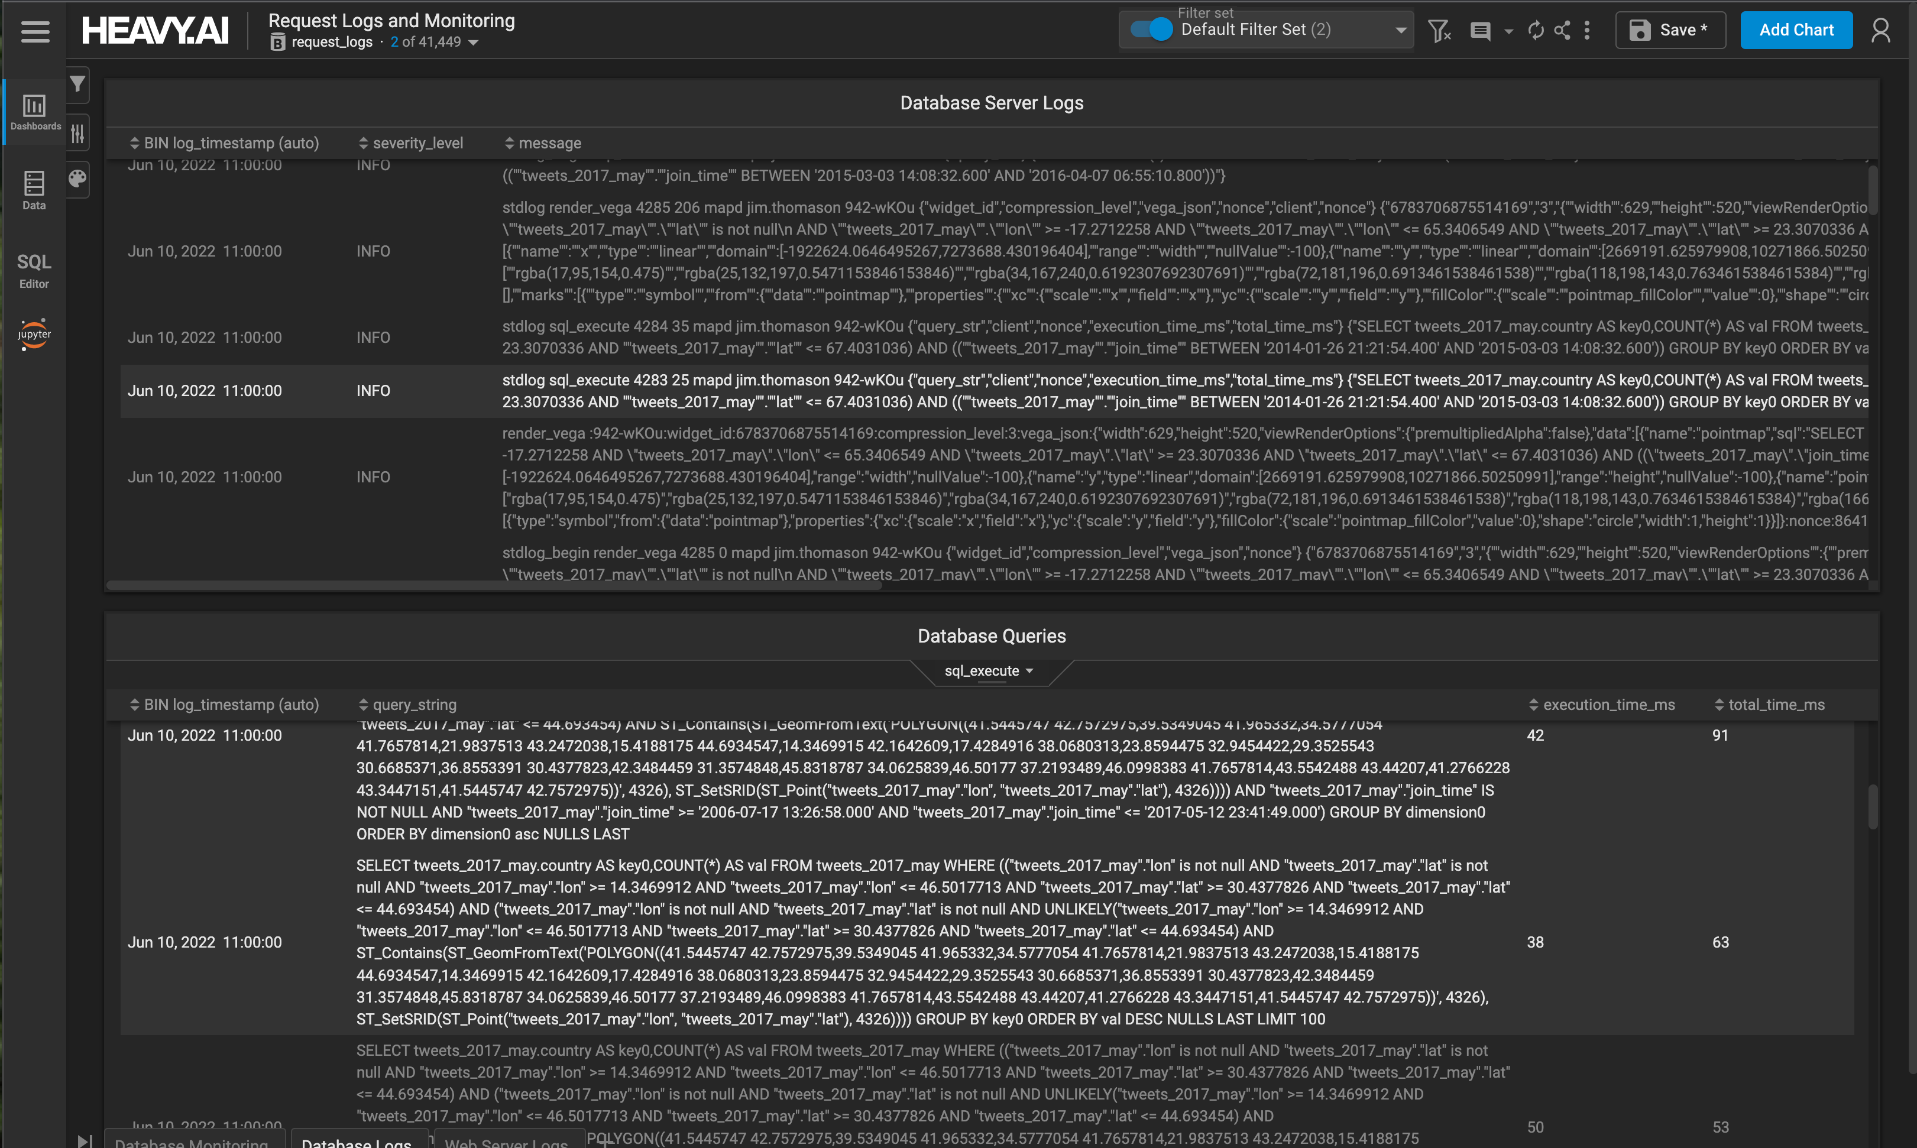Screen dimensions: 1917x1148
Task: Open the color palette panel
Action: pyautogui.click(x=77, y=179)
